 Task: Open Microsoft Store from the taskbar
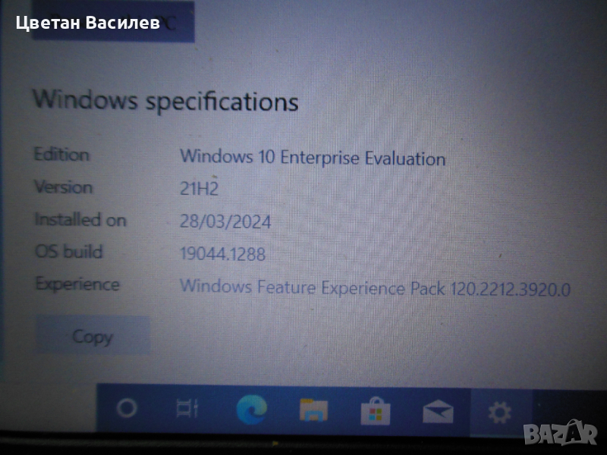point(375,411)
